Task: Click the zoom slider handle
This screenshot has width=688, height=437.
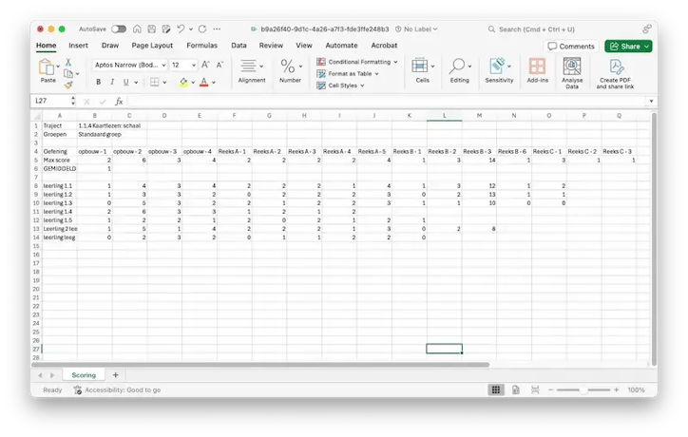Action: (x=583, y=389)
